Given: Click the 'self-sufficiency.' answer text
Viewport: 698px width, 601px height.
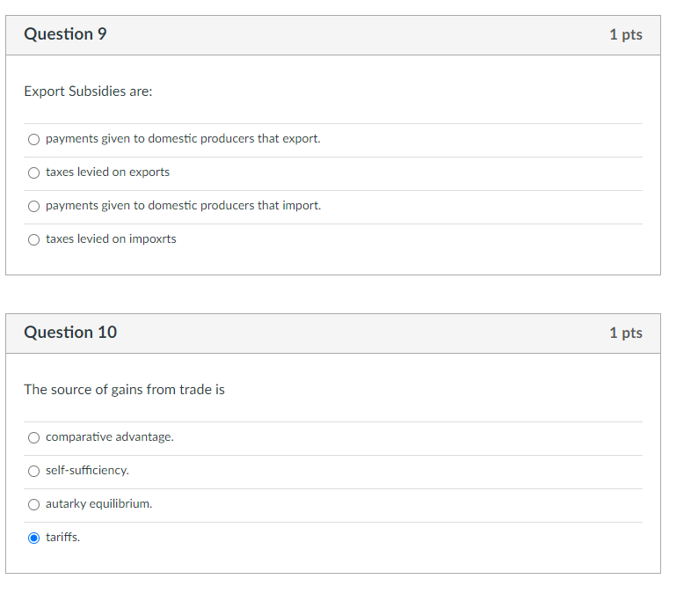Looking at the screenshot, I should 87,471.
